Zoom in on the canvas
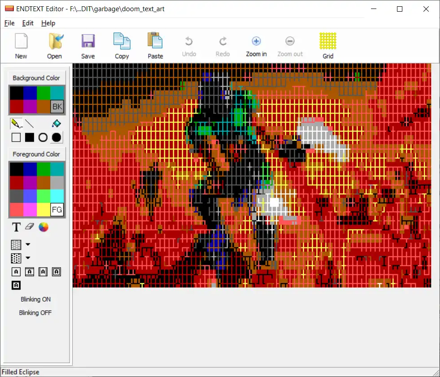 coord(256,46)
